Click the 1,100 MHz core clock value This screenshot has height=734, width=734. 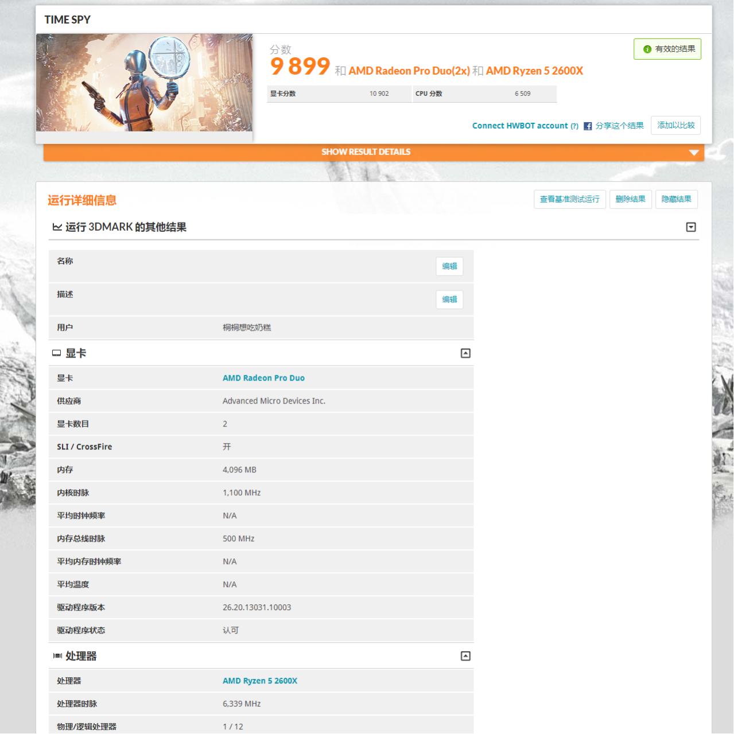click(x=242, y=493)
